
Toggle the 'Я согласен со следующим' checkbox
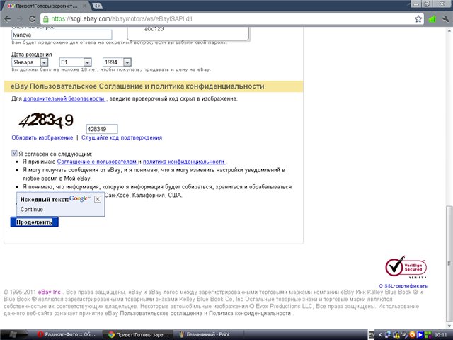point(14,153)
